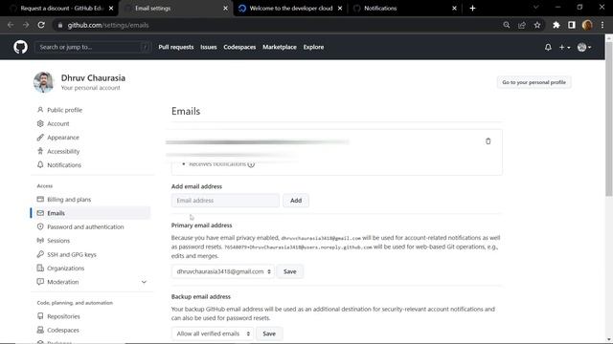This screenshot has width=613, height=344.
Task: Open Explore in top navigation
Action: pos(313,47)
